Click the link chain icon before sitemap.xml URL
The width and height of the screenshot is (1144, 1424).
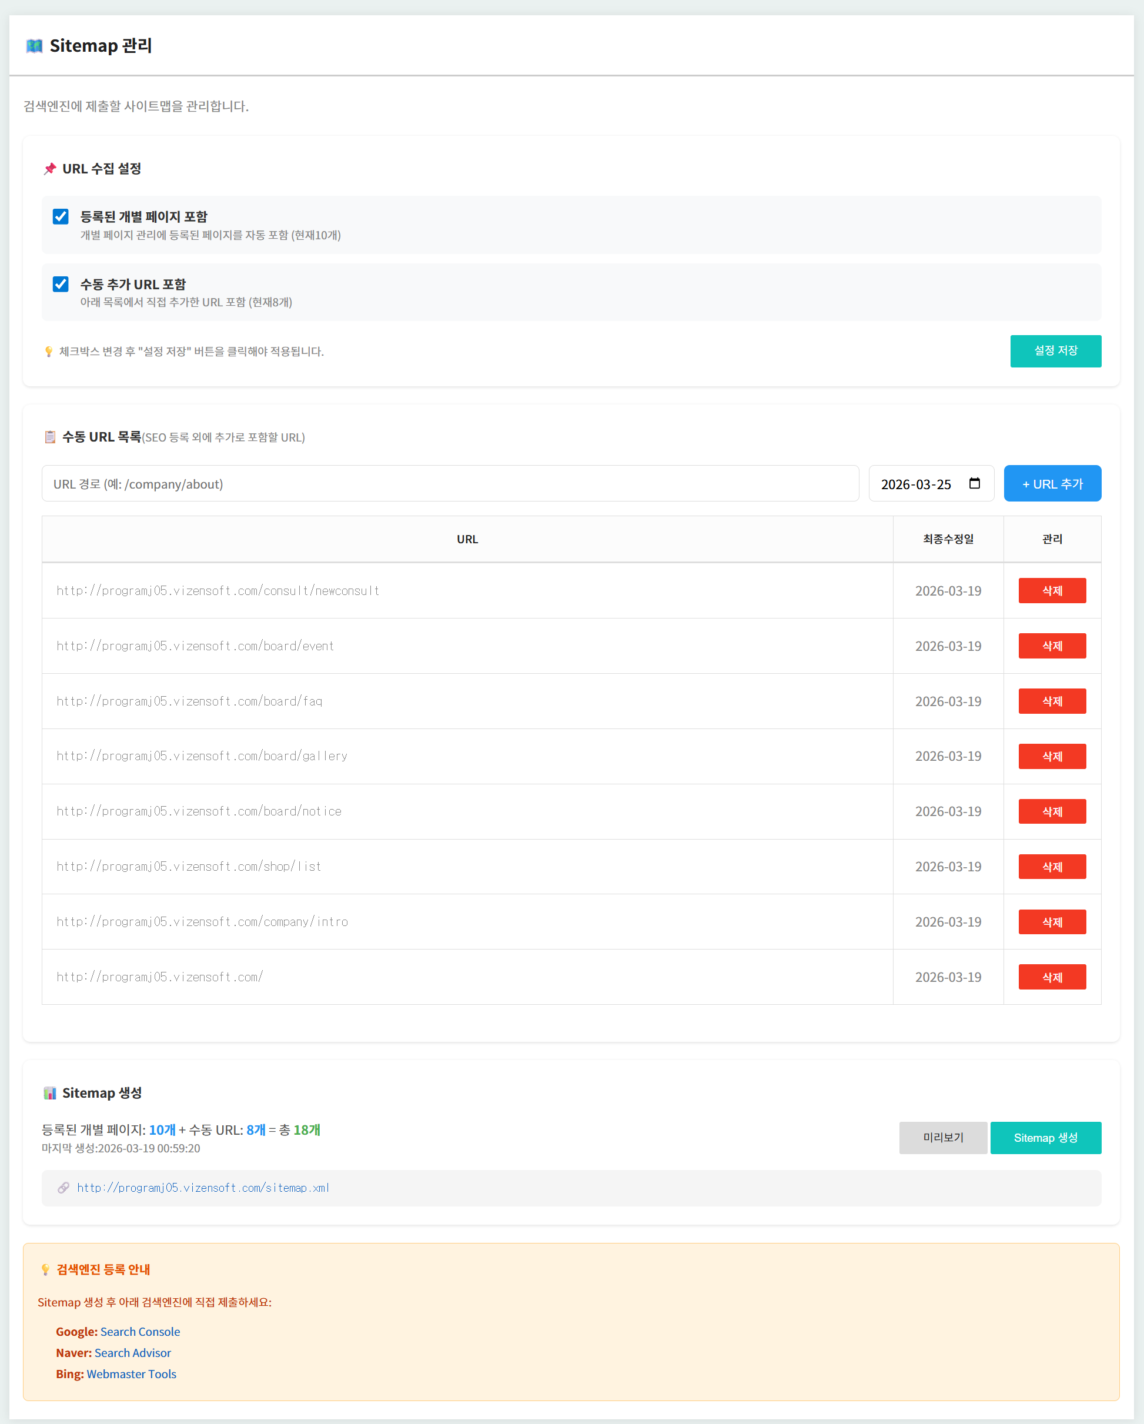(x=63, y=1188)
